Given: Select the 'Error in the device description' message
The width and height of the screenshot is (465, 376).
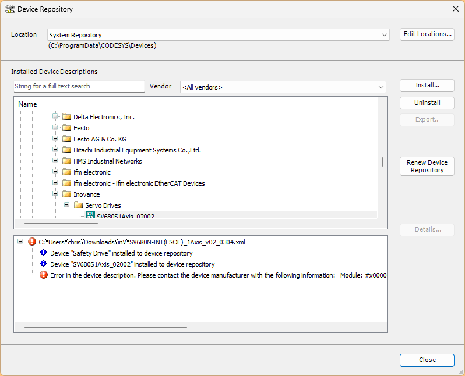Looking at the screenshot, I should 219,275.
